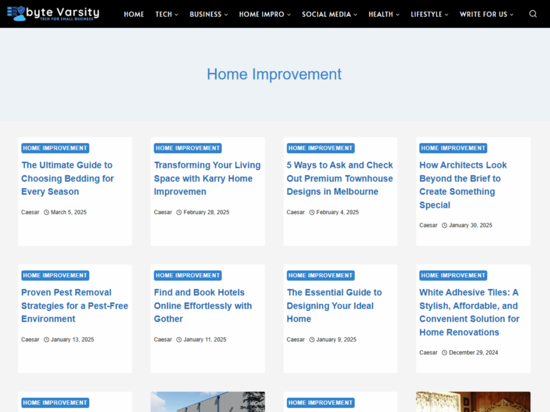Open the Karry Home living space article
This screenshot has height=412, width=550.
207,178
